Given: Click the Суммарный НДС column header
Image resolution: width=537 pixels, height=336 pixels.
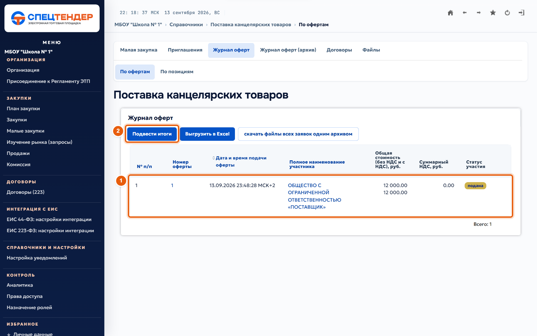Looking at the screenshot, I should pyautogui.click(x=434, y=164).
